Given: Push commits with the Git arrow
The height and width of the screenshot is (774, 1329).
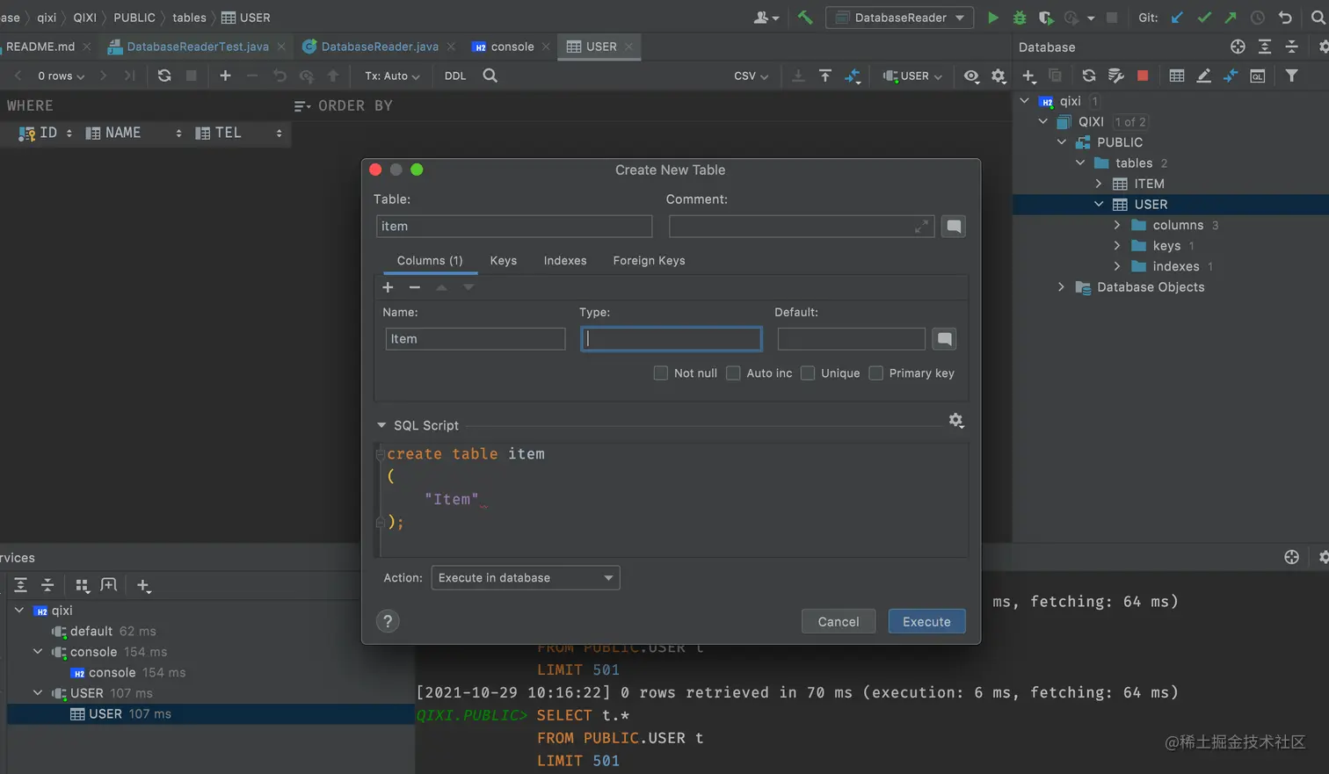Looking at the screenshot, I should pos(1231,18).
